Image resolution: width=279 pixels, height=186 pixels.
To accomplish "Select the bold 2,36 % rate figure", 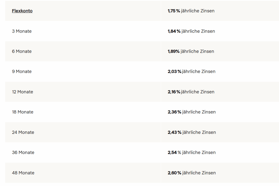I will [x=174, y=112].
